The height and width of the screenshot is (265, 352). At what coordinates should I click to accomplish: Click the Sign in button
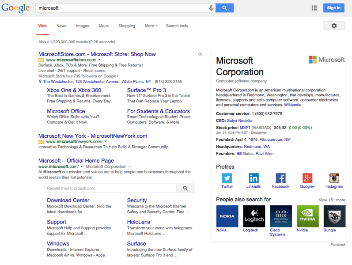(334, 8)
